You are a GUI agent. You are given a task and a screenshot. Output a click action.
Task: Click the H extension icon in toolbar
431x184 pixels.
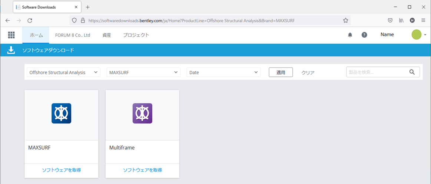click(x=412, y=20)
